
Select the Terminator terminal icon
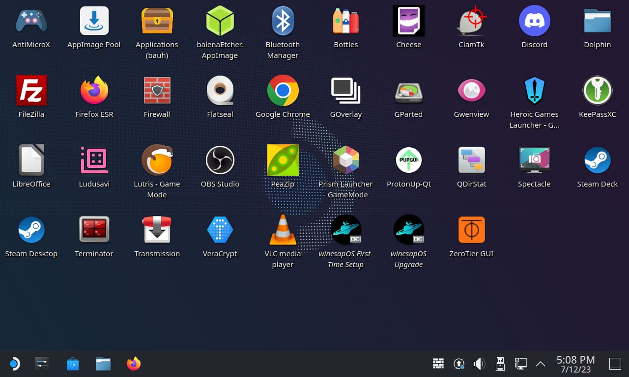[94, 230]
